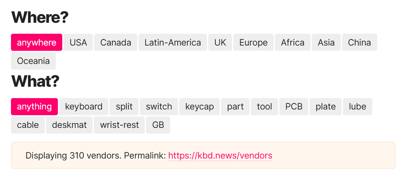Select the 'anywhere' location filter

click(x=36, y=42)
